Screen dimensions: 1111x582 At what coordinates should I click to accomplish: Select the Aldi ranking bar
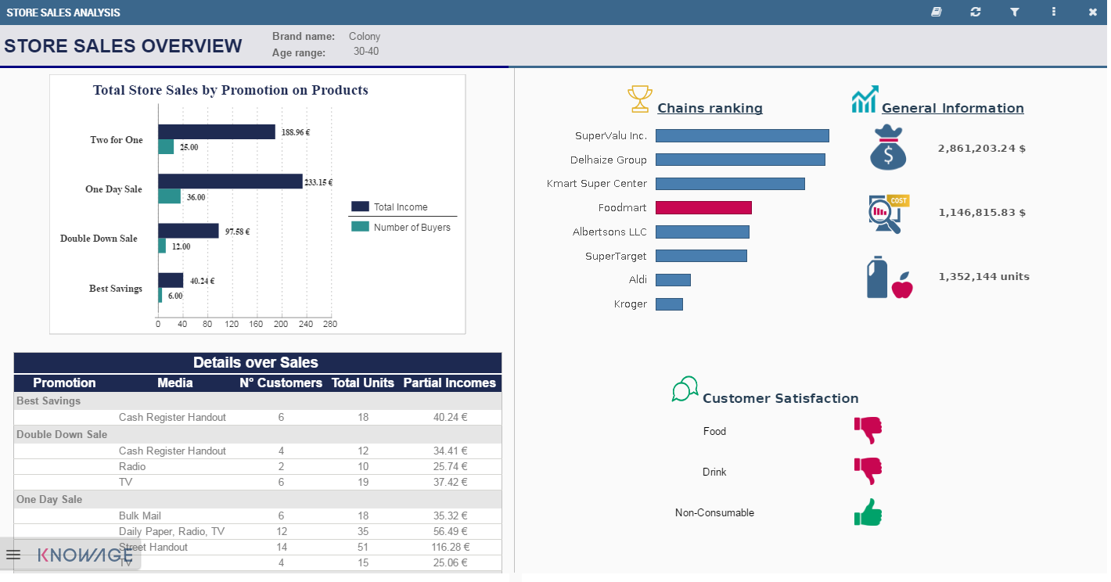pos(673,280)
